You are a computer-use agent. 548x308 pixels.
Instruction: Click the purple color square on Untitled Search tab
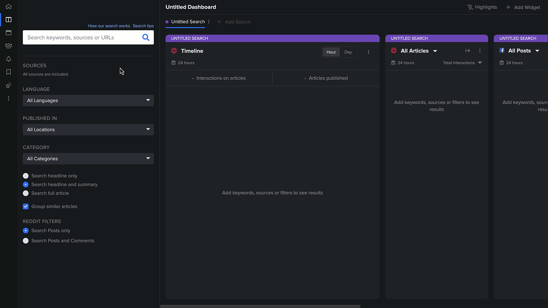coord(167,22)
